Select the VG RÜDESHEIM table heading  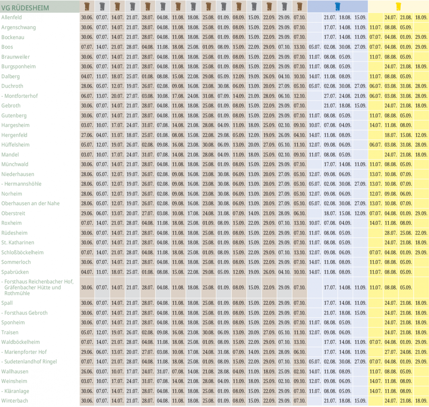(25, 7)
